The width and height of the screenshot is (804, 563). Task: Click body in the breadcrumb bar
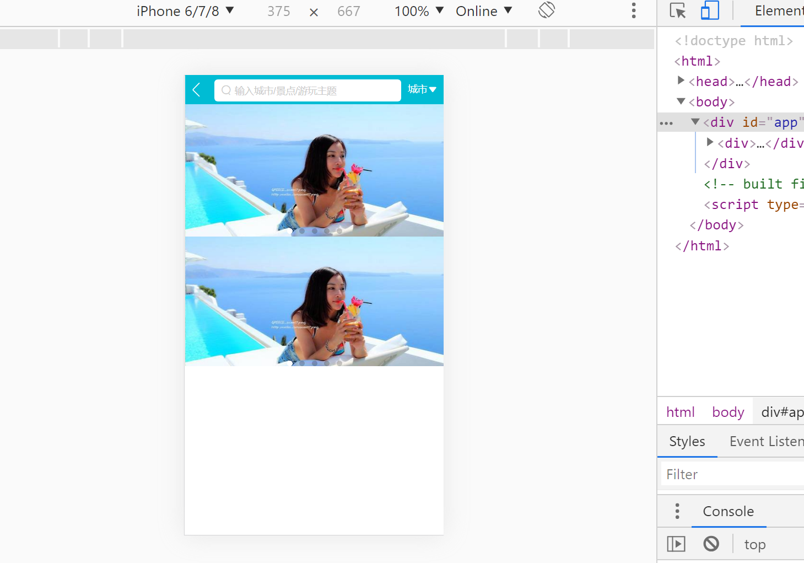click(x=728, y=412)
